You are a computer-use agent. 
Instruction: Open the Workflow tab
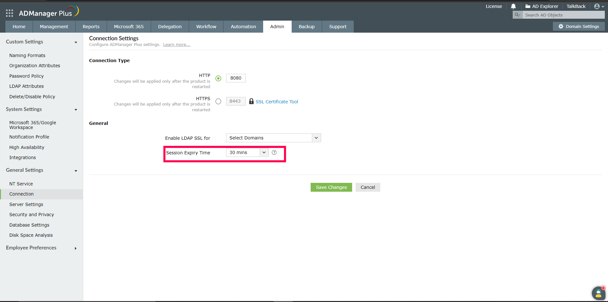pos(206,27)
